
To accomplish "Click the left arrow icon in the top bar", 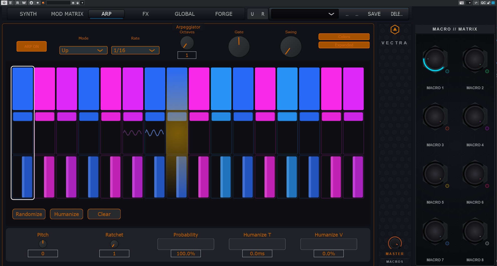I will coord(37,3).
